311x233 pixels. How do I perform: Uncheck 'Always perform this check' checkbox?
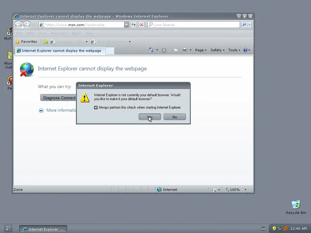click(96, 107)
